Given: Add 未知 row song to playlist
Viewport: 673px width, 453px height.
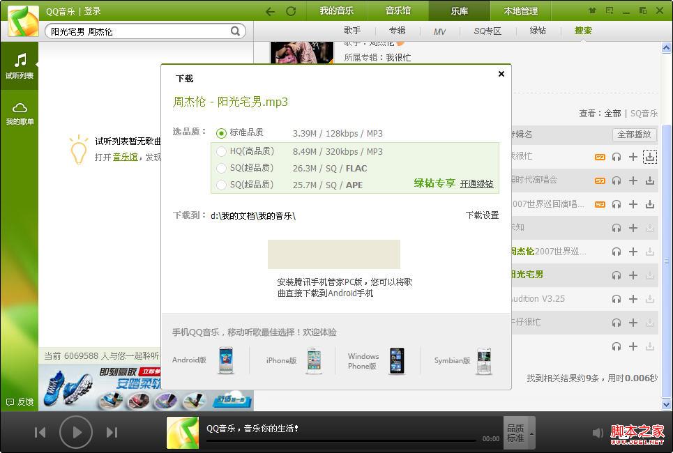Looking at the screenshot, I should [x=633, y=228].
